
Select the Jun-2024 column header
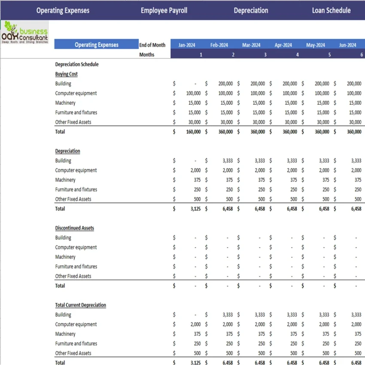click(347, 45)
